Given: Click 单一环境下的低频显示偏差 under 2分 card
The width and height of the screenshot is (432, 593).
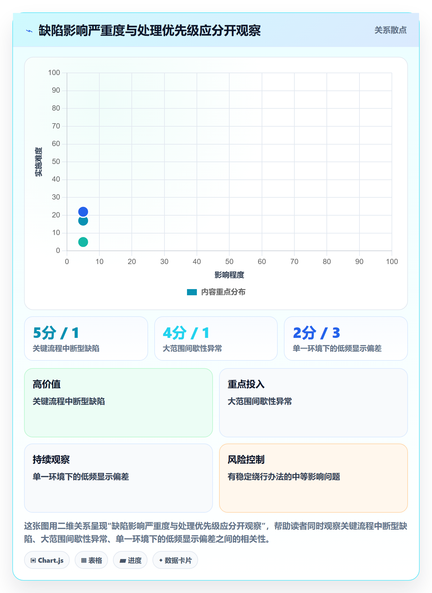Looking at the screenshot, I should tap(337, 349).
